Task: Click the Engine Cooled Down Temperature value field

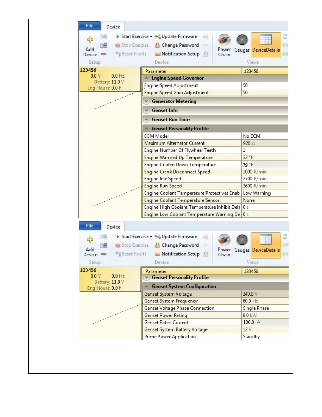Action: tap(265, 165)
